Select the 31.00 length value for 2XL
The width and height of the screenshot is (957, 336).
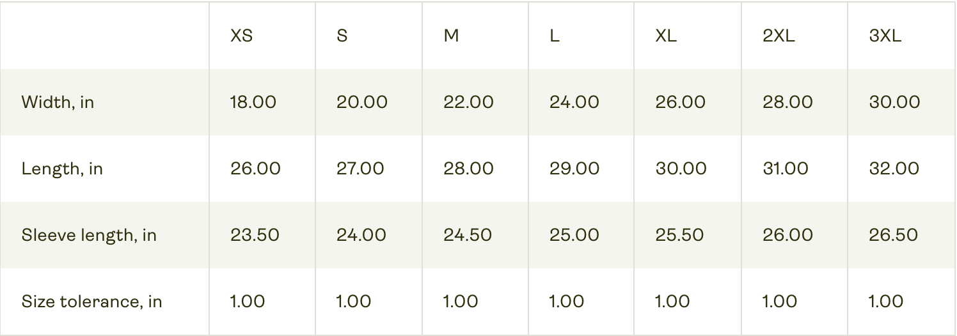tap(786, 169)
